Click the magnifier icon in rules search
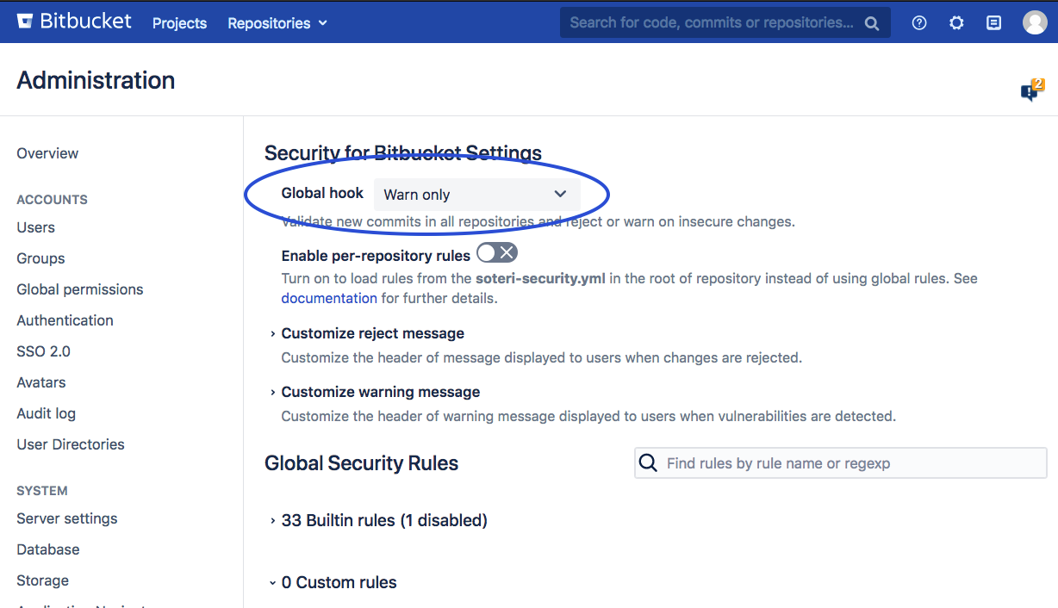 coord(648,463)
